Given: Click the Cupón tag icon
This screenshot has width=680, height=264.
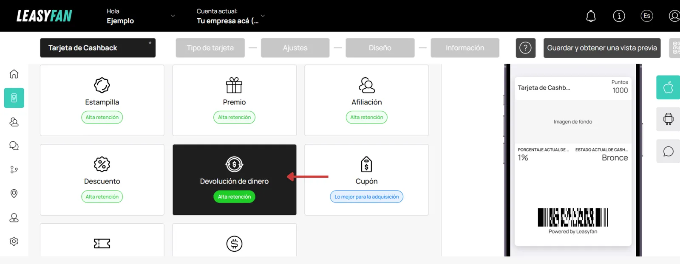Looking at the screenshot, I should tap(366, 164).
